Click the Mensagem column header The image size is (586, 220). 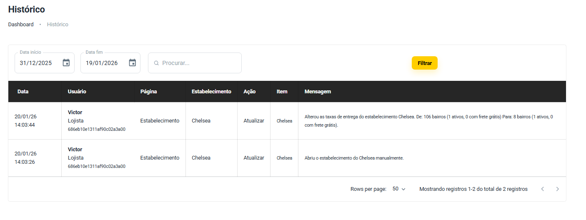318,92
